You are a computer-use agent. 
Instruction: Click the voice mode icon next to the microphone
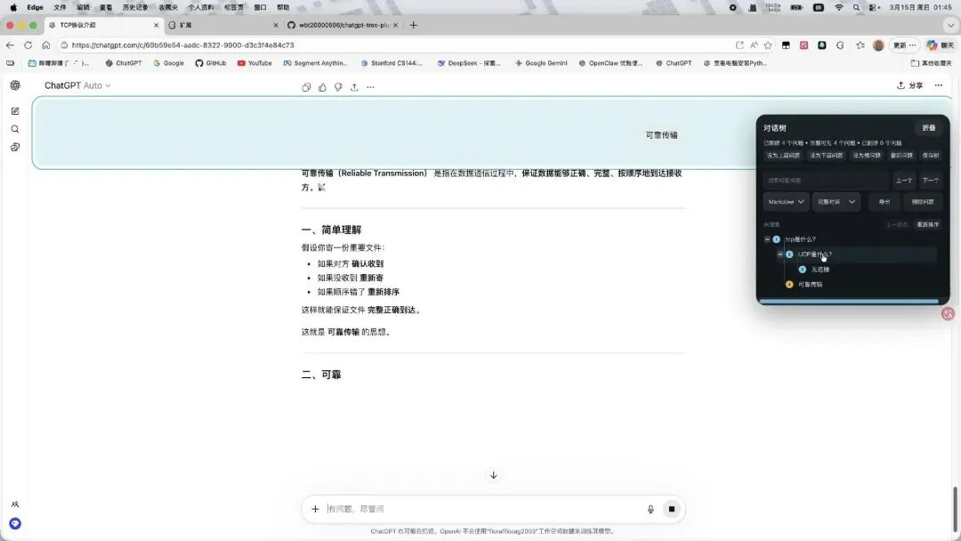click(672, 508)
